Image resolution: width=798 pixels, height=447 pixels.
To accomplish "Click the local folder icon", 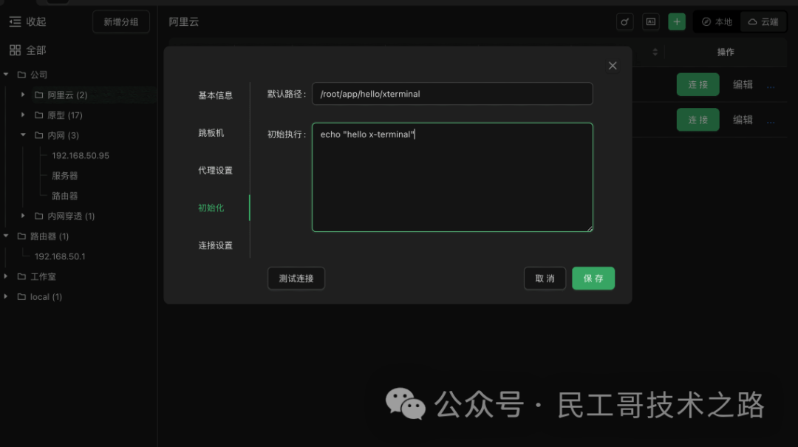I will [x=21, y=296].
